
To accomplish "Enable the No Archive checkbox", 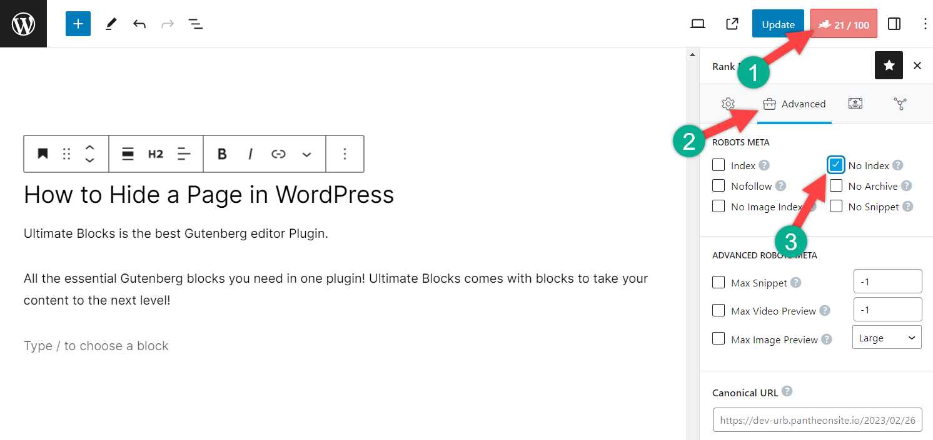I will point(836,186).
